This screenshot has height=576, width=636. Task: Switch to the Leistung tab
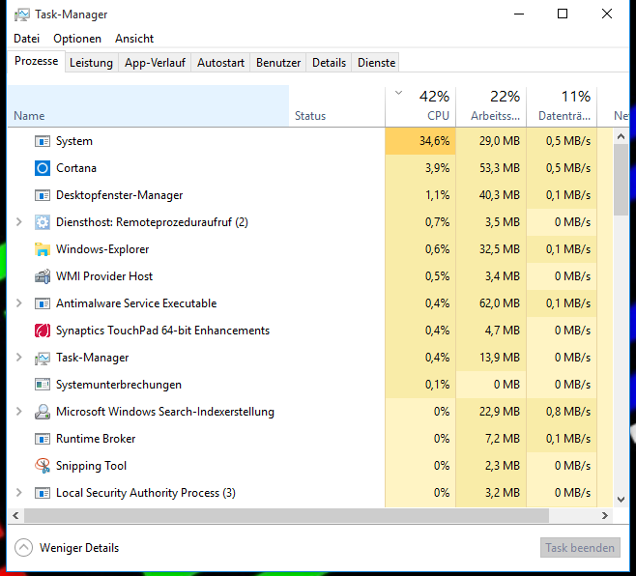(91, 63)
